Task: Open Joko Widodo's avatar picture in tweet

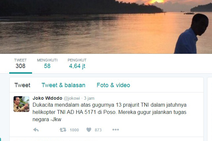Action: coord(21,104)
